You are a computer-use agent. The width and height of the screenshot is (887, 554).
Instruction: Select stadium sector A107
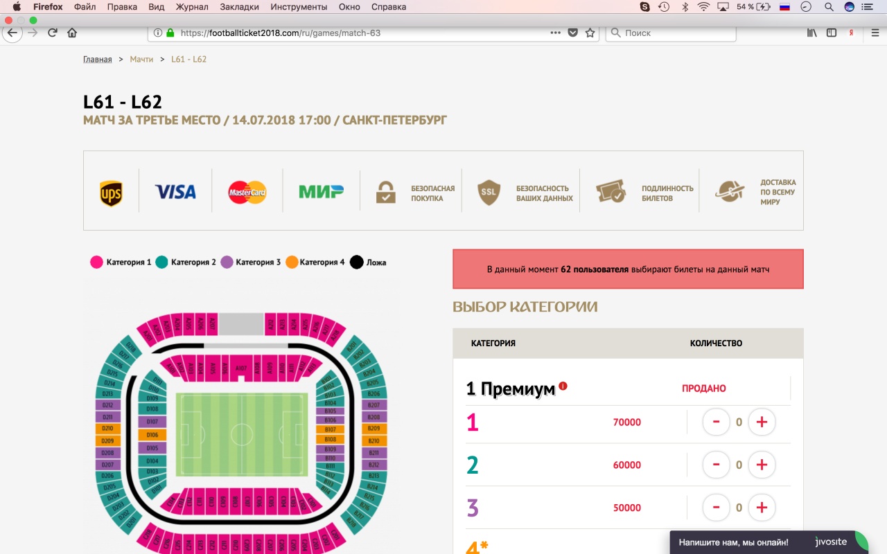tap(241, 368)
